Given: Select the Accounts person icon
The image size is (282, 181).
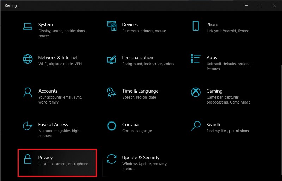Looking at the screenshot, I should point(28,92).
